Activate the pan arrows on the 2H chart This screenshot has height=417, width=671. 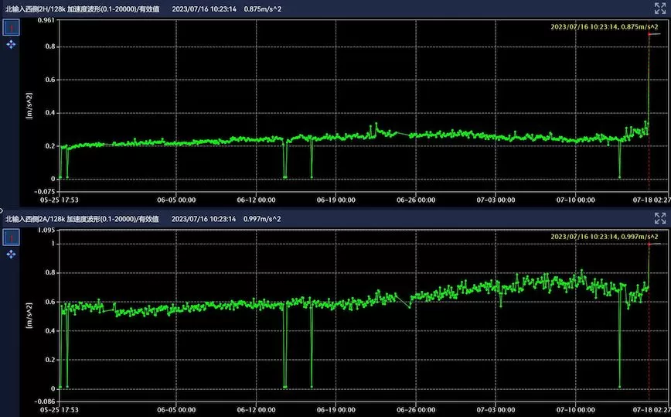coord(12,45)
